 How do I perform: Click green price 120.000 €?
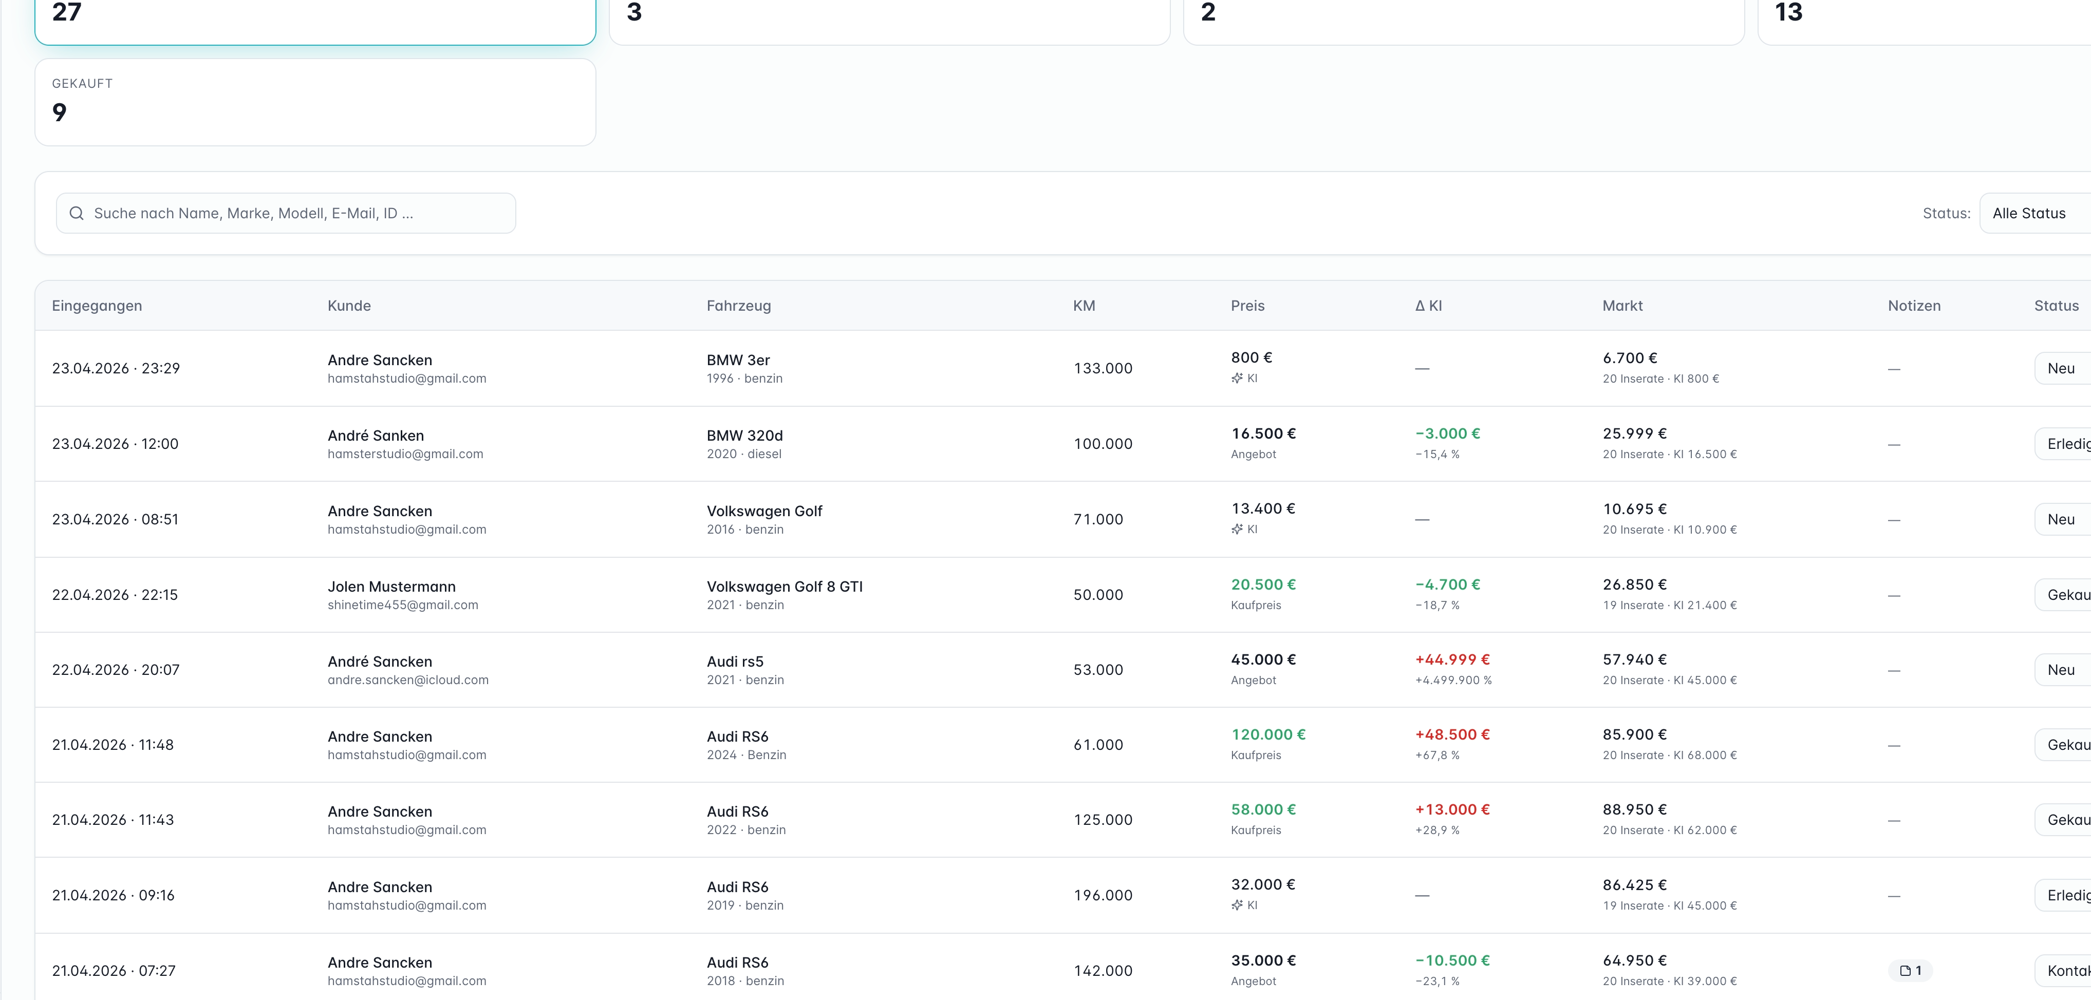click(x=1268, y=734)
